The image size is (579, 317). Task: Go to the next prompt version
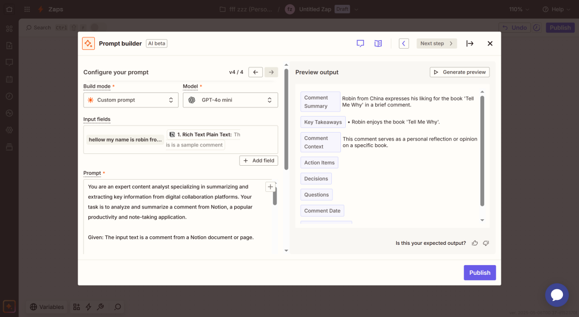[271, 72]
